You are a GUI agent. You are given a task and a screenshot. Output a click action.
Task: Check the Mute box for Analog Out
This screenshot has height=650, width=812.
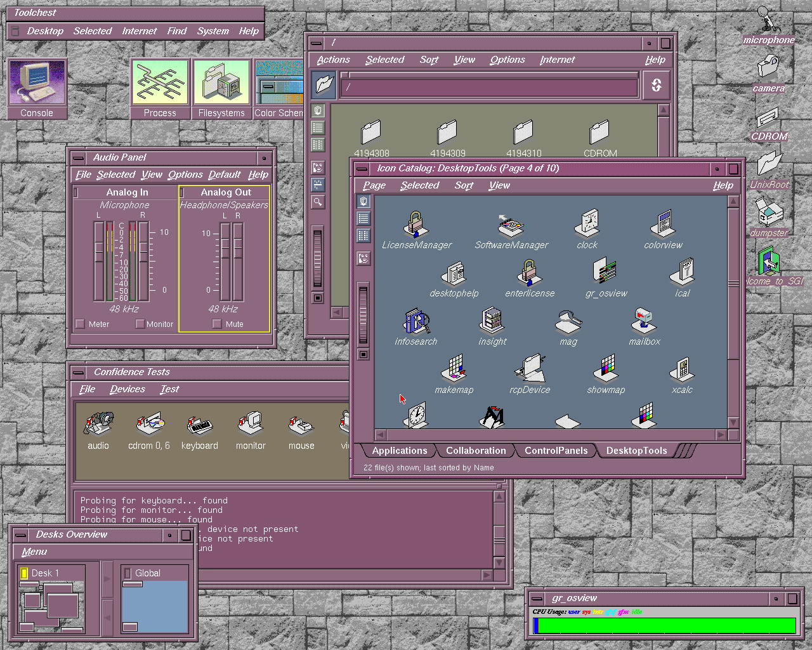[x=217, y=324]
